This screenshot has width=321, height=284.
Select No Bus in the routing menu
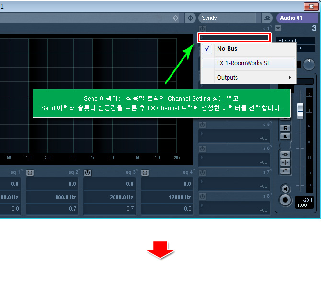pyautogui.click(x=248, y=49)
